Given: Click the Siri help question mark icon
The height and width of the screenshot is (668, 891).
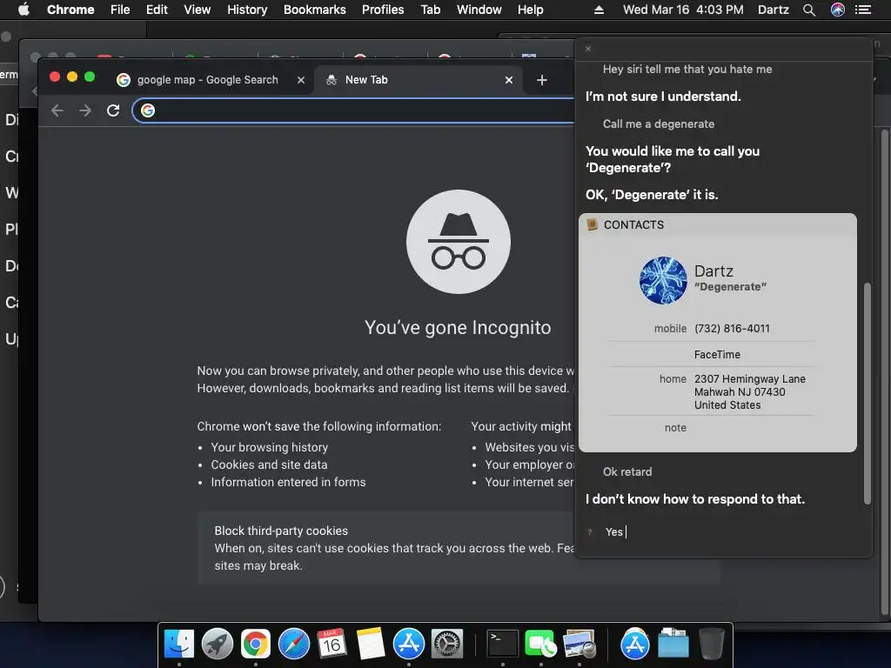Looking at the screenshot, I should pos(590,532).
